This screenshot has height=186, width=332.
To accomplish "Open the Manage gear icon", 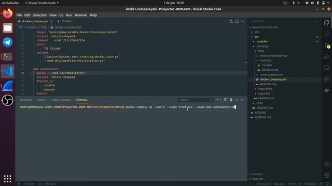I will click(327, 175).
